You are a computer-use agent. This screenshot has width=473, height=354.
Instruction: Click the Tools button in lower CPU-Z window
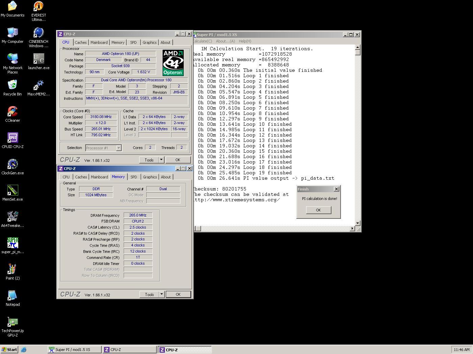pyautogui.click(x=149, y=294)
